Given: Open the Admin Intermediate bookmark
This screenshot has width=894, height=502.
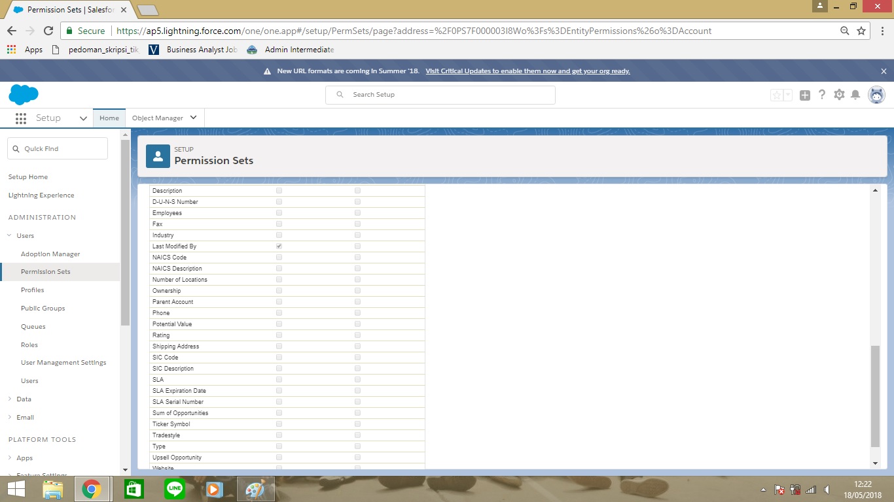Looking at the screenshot, I should pos(291,50).
